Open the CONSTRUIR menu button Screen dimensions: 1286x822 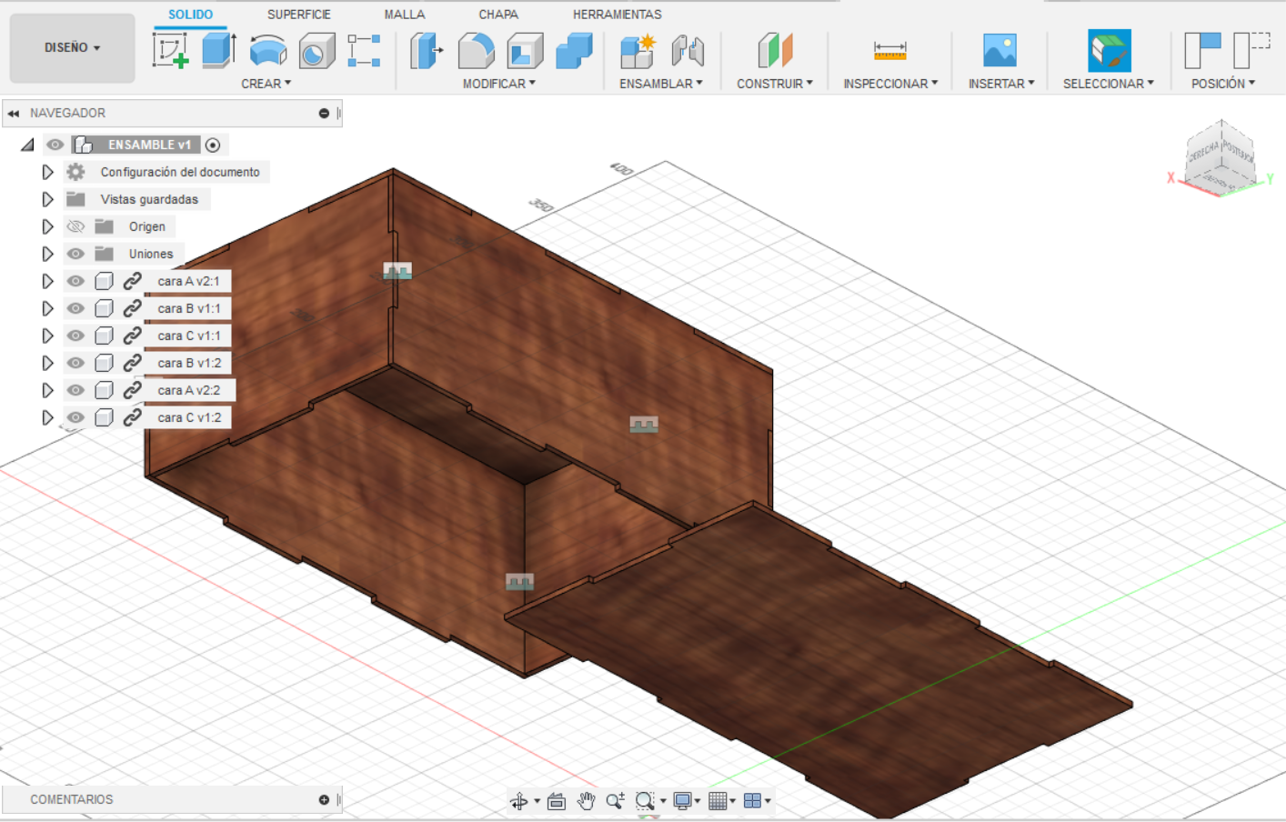pyautogui.click(x=774, y=84)
